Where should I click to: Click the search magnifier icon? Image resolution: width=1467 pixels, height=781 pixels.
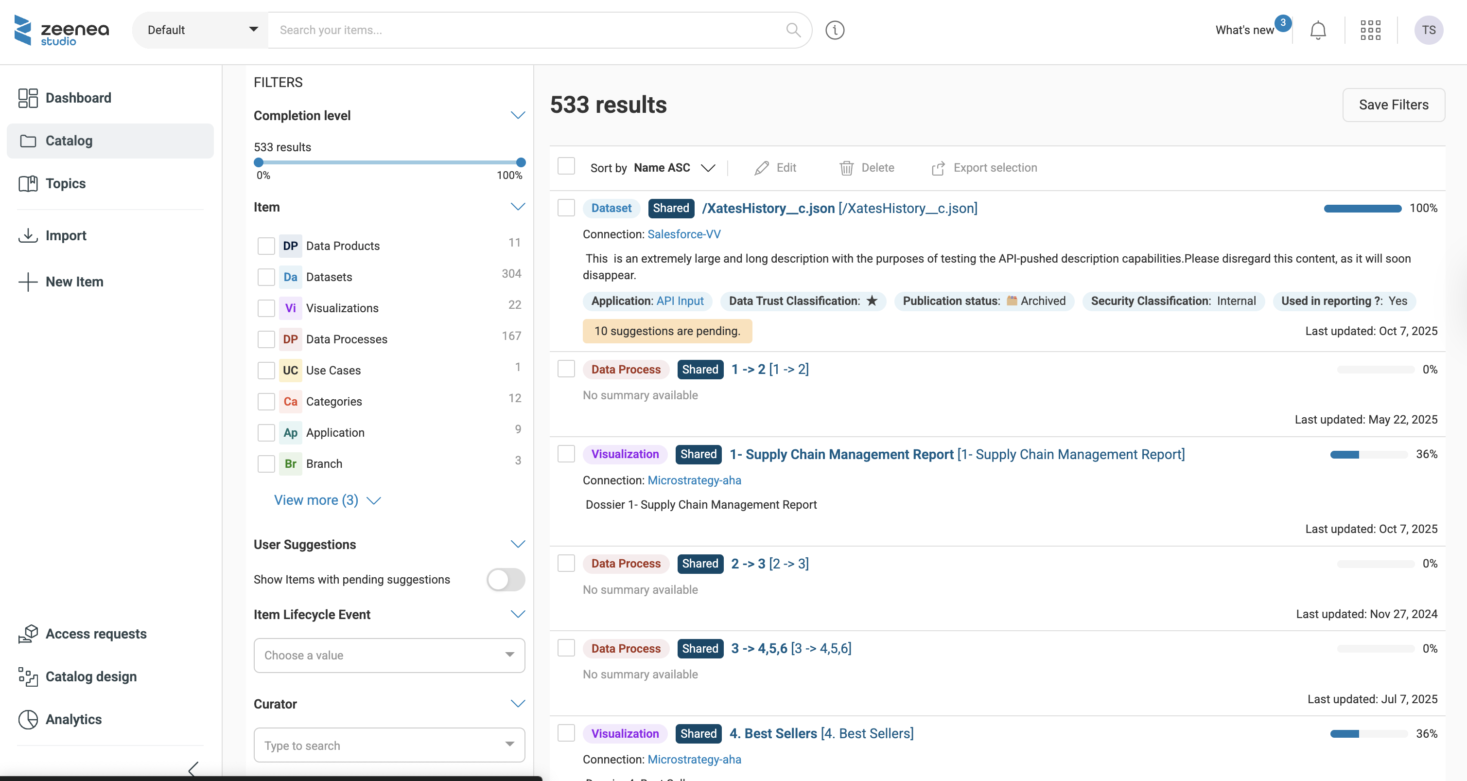pos(793,30)
